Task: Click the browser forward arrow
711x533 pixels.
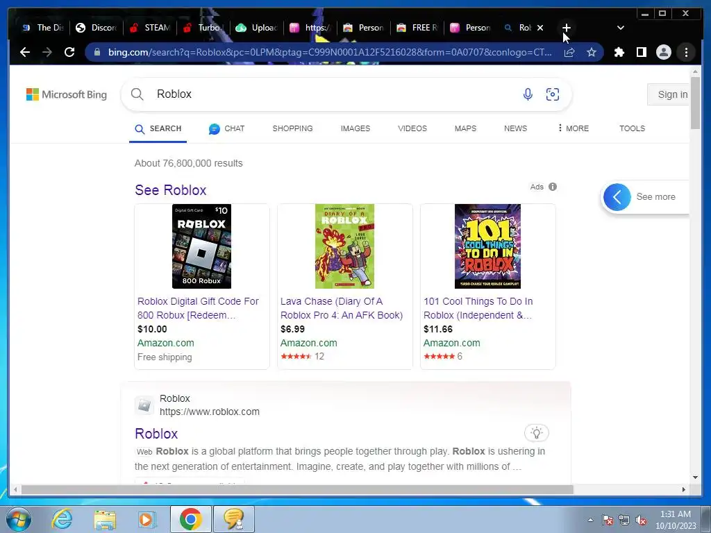Action: (47, 52)
